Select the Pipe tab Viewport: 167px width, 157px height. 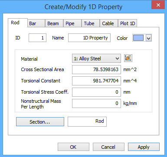(x=72, y=23)
